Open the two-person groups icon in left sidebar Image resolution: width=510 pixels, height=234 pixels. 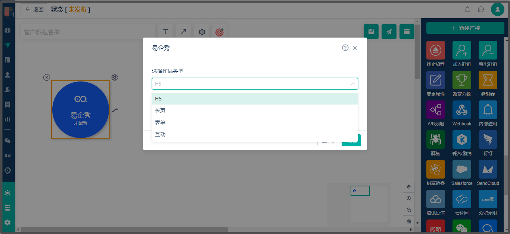(x=7, y=90)
